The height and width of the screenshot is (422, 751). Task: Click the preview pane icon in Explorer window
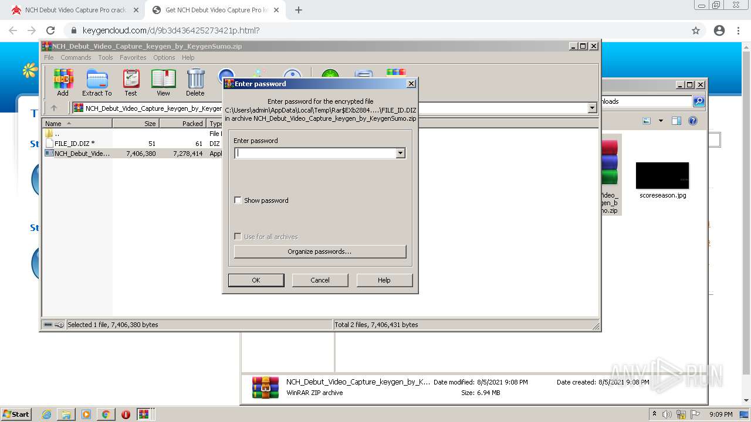[676, 121]
